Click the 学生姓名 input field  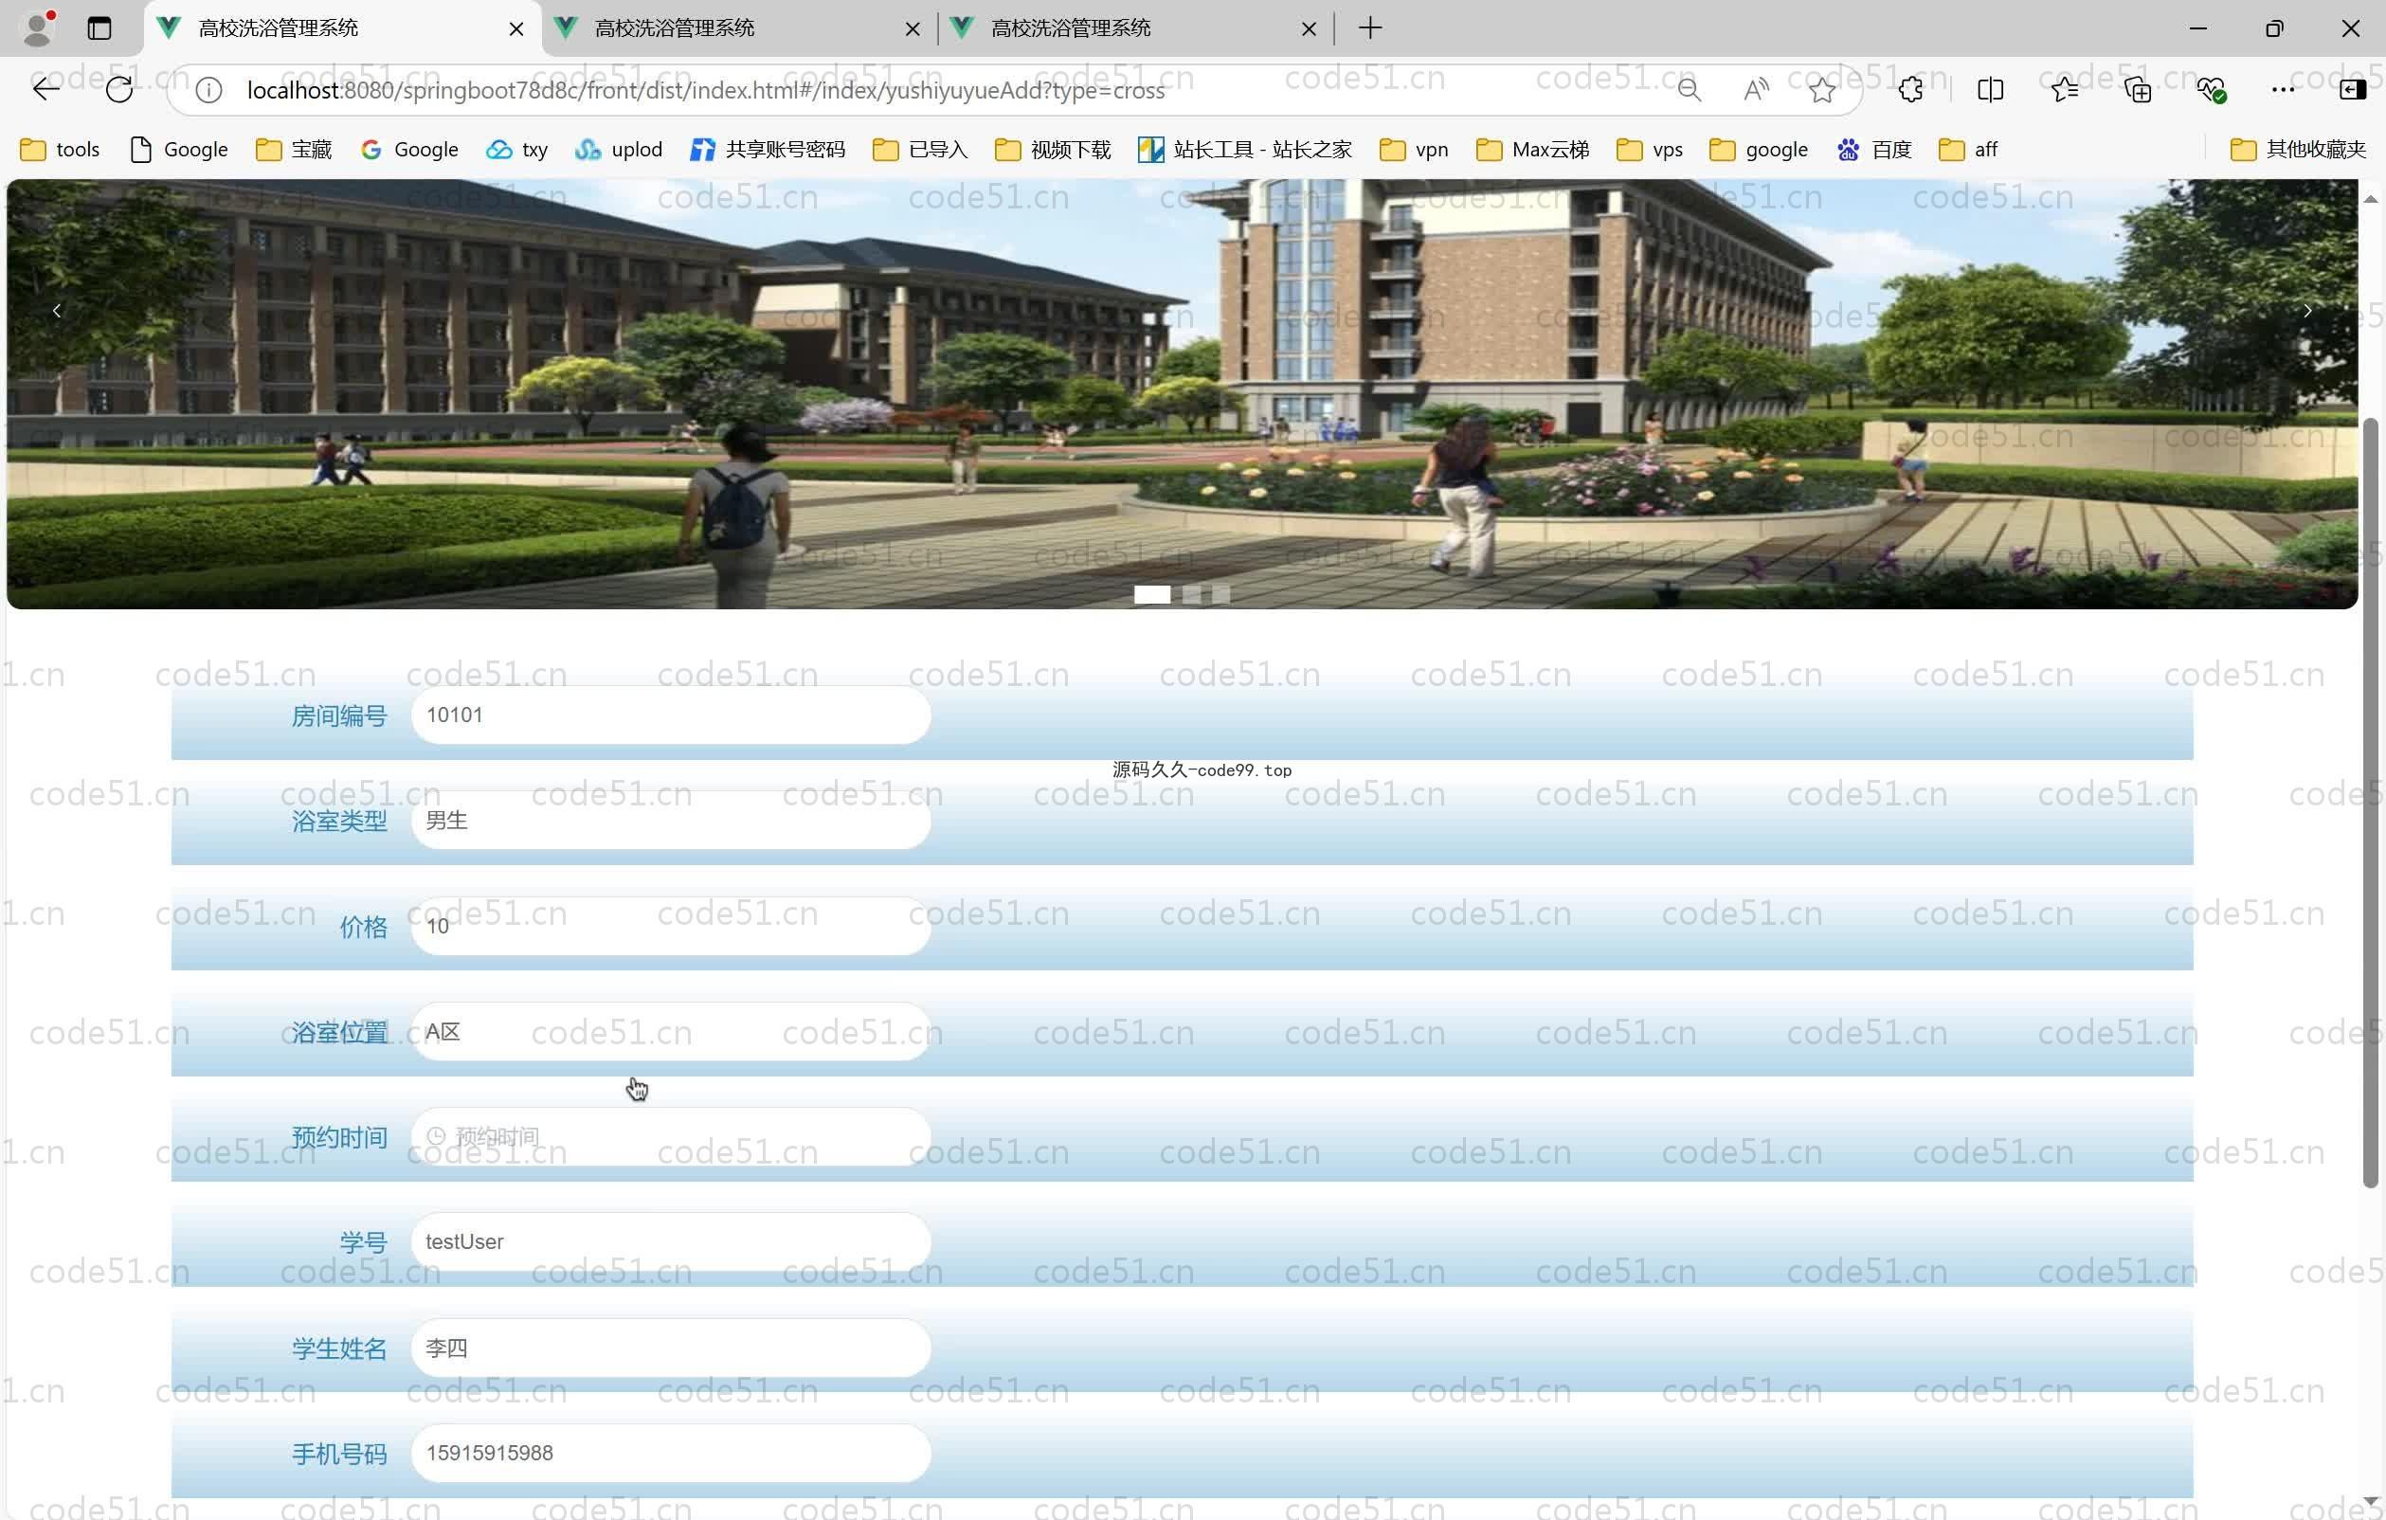(671, 1348)
